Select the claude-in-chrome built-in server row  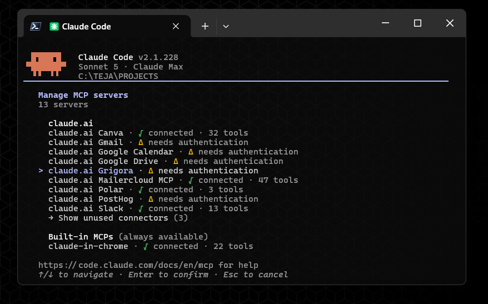tap(151, 246)
